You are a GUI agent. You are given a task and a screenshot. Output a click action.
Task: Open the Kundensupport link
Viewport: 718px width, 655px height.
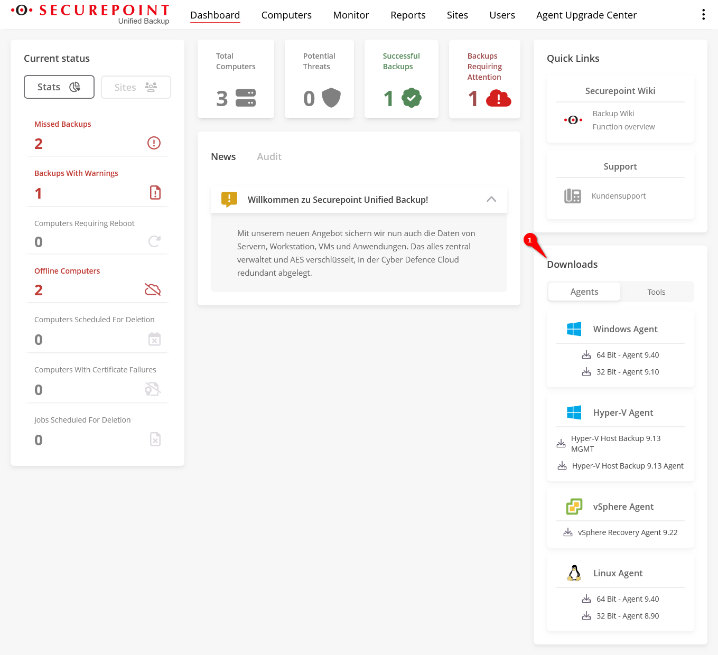pos(618,196)
